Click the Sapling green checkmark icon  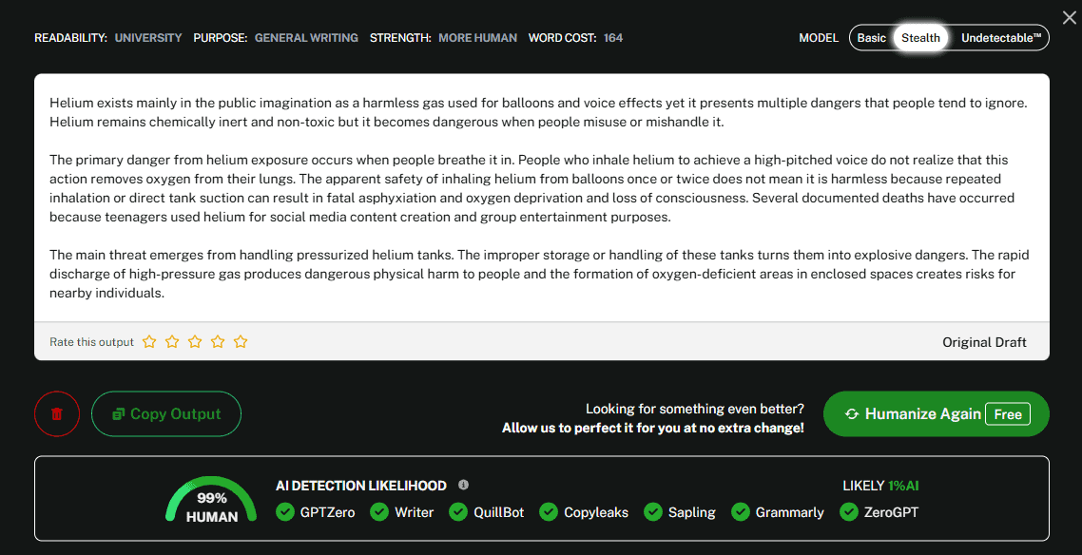tap(653, 511)
